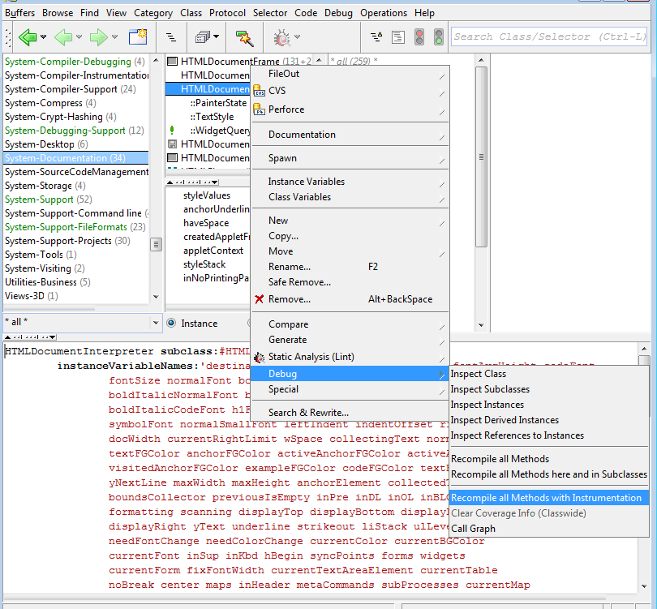Expand the FileOut submenu
Viewport: 657px width, 609px height.
(441, 77)
